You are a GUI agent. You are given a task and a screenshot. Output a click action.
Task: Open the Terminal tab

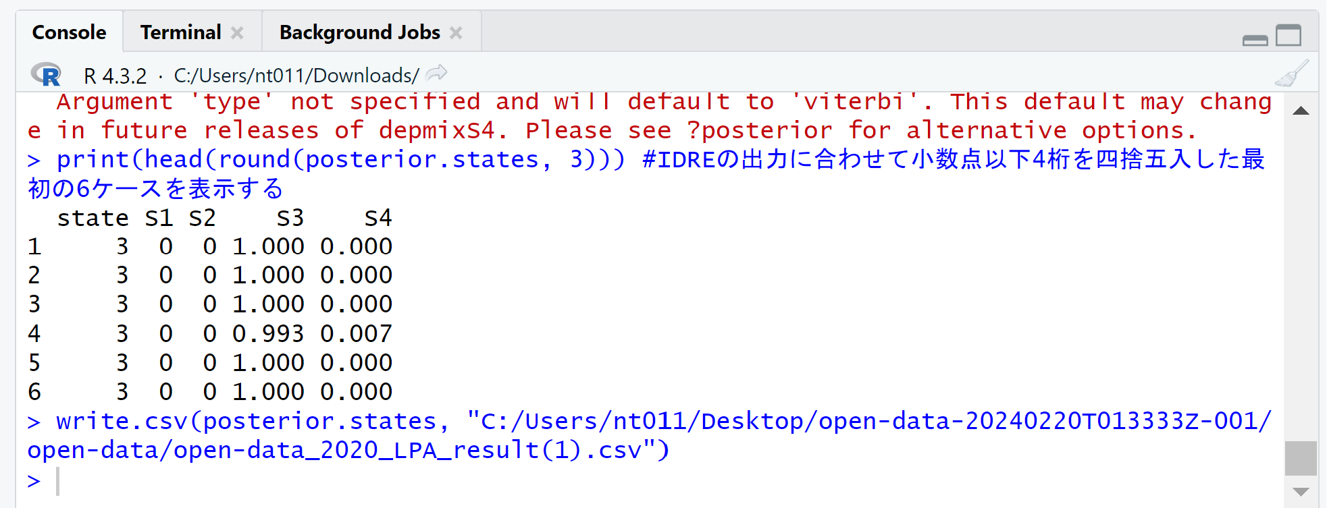click(180, 32)
